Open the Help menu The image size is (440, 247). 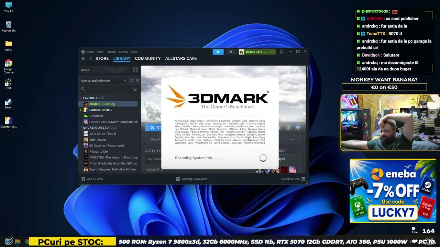click(134, 52)
